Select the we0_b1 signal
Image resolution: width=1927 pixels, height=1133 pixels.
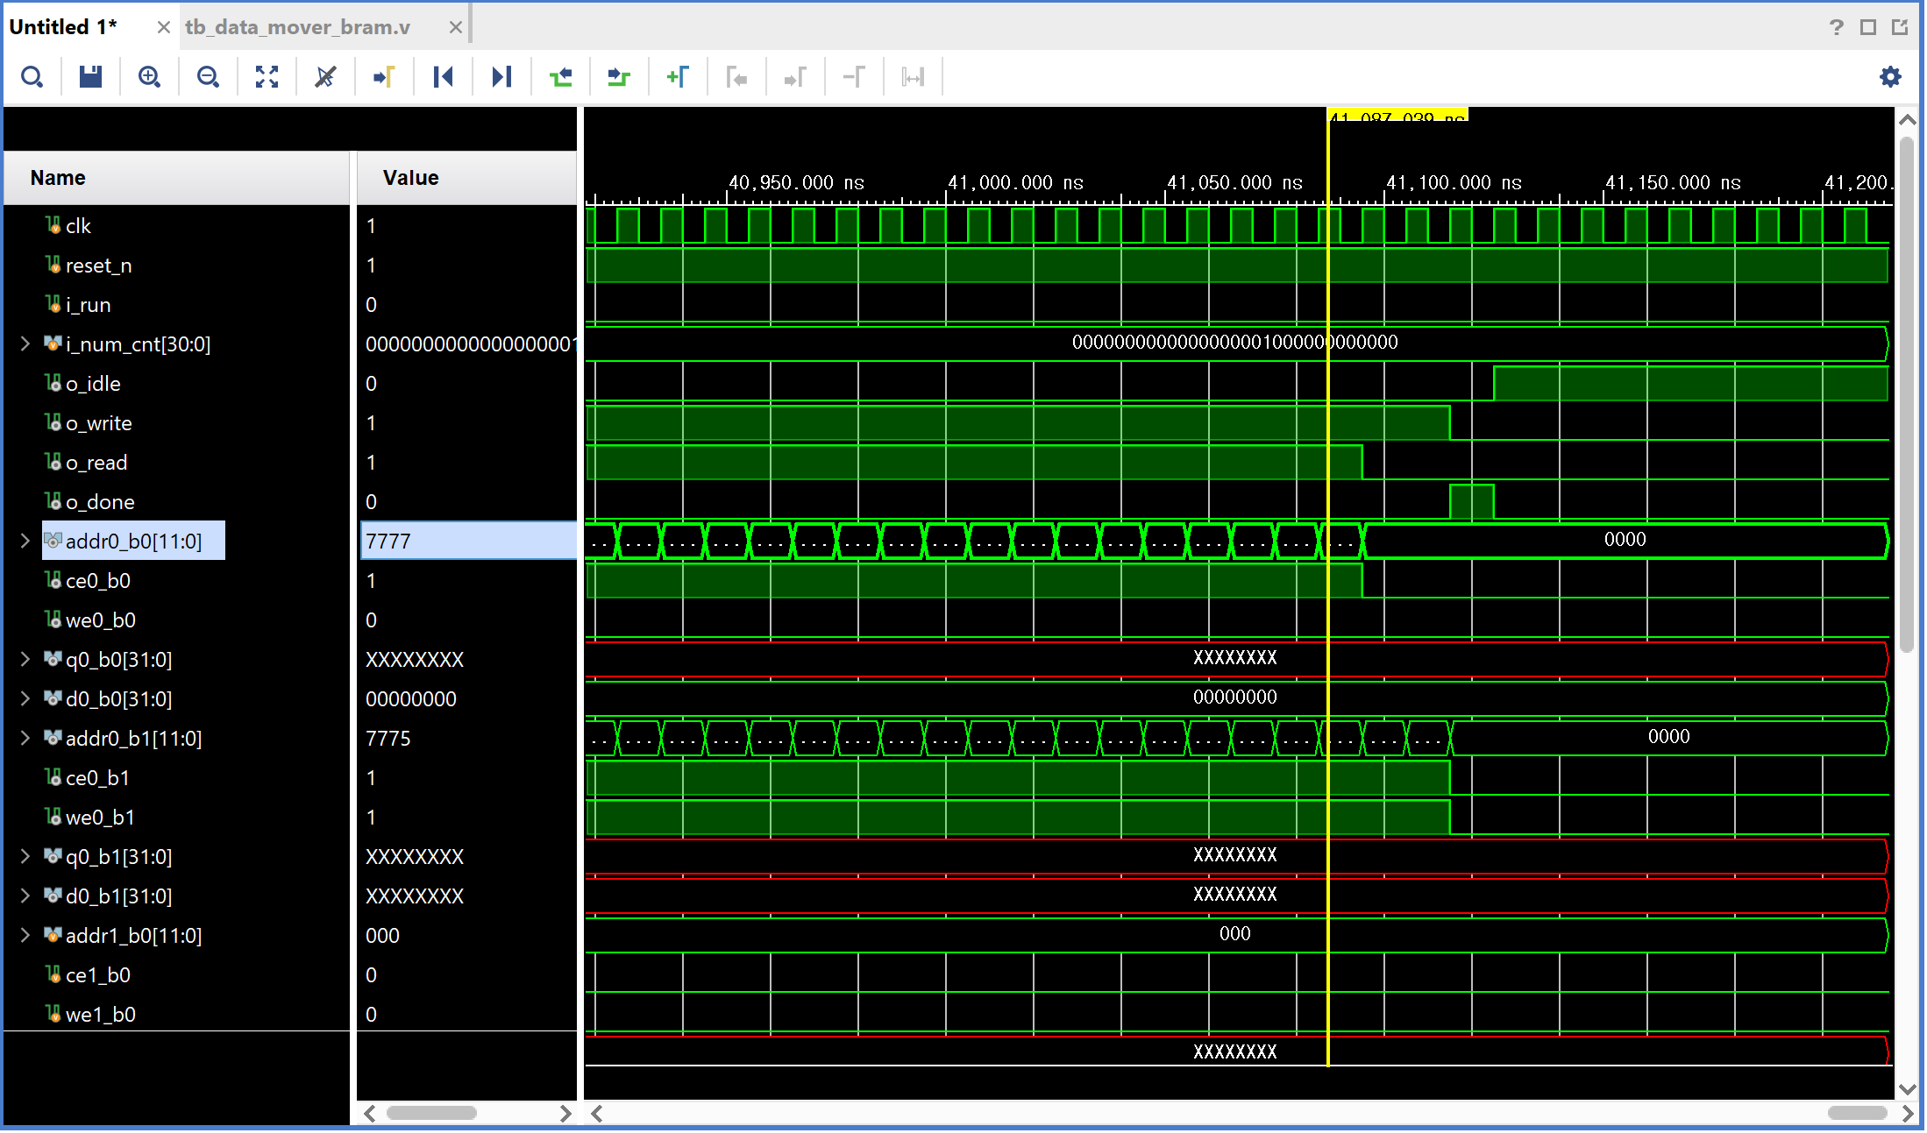(100, 818)
